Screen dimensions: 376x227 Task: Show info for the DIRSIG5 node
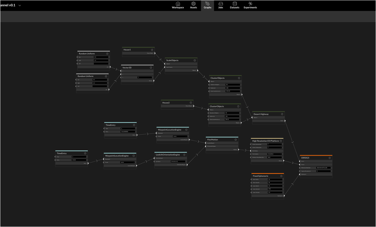click(x=330, y=158)
